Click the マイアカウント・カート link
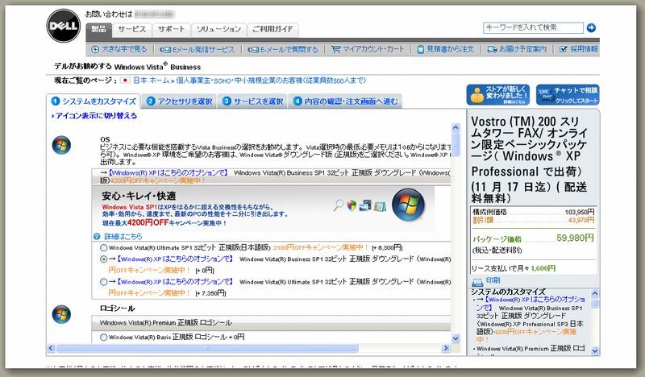This screenshot has height=377, width=645. 373,49
